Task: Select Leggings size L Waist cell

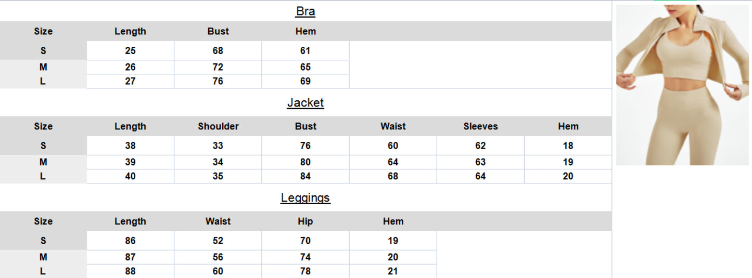Action: (x=218, y=271)
